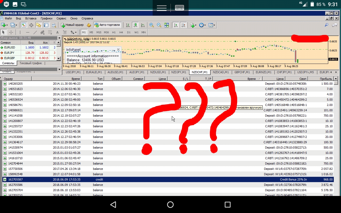341x213 pixels.
Task: Pick the Vertical Line drawing tool
Action: 20,32
